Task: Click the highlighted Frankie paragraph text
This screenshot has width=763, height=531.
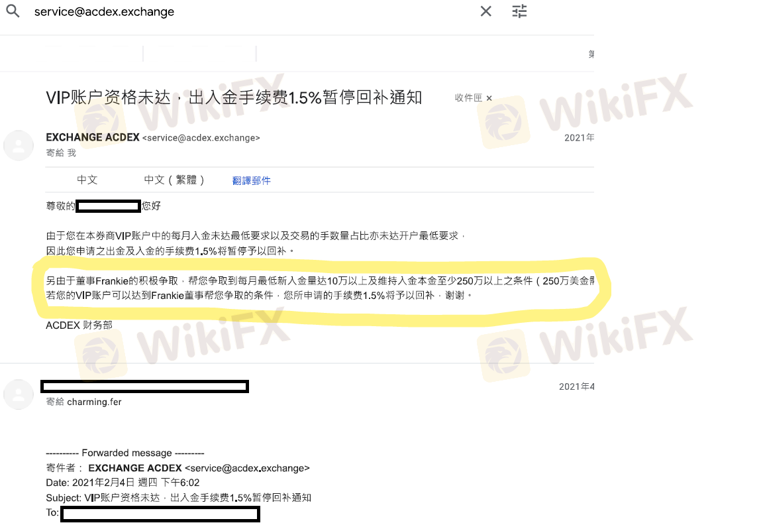Action: pos(320,288)
